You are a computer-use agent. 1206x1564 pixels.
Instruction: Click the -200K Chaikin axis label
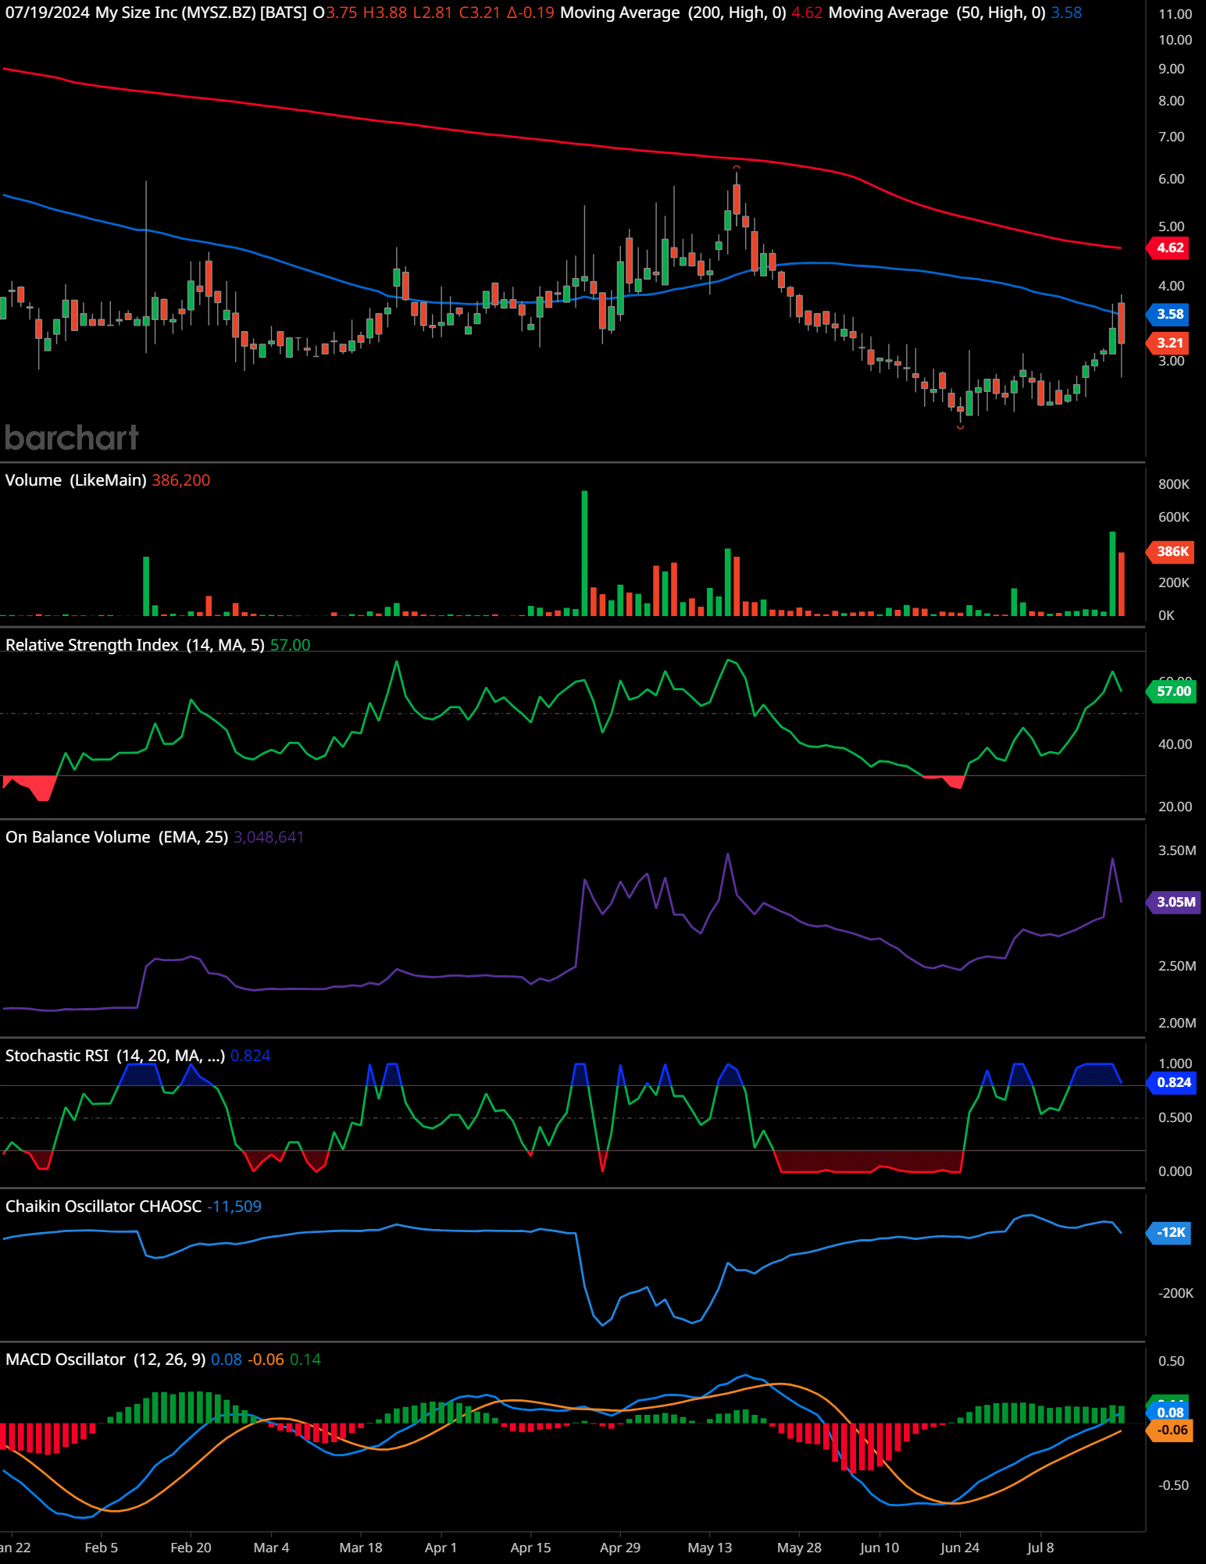click(1176, 1293)
